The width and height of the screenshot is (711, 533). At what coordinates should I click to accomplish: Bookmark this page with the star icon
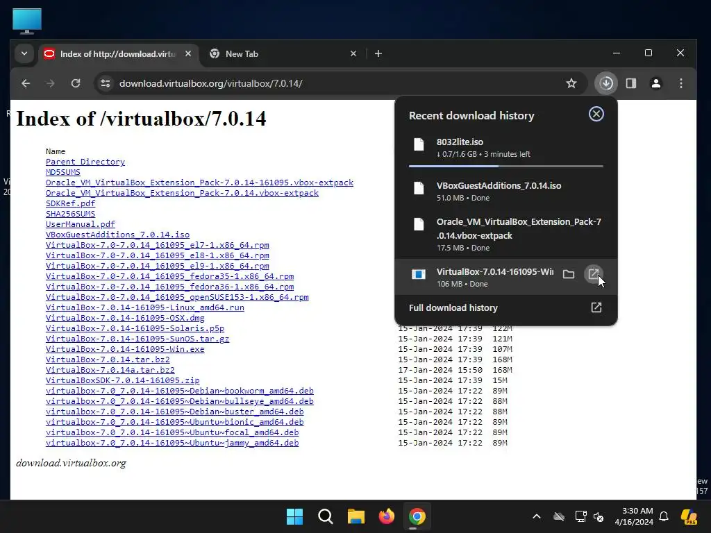pyautogui.click(x=571, y=83)
